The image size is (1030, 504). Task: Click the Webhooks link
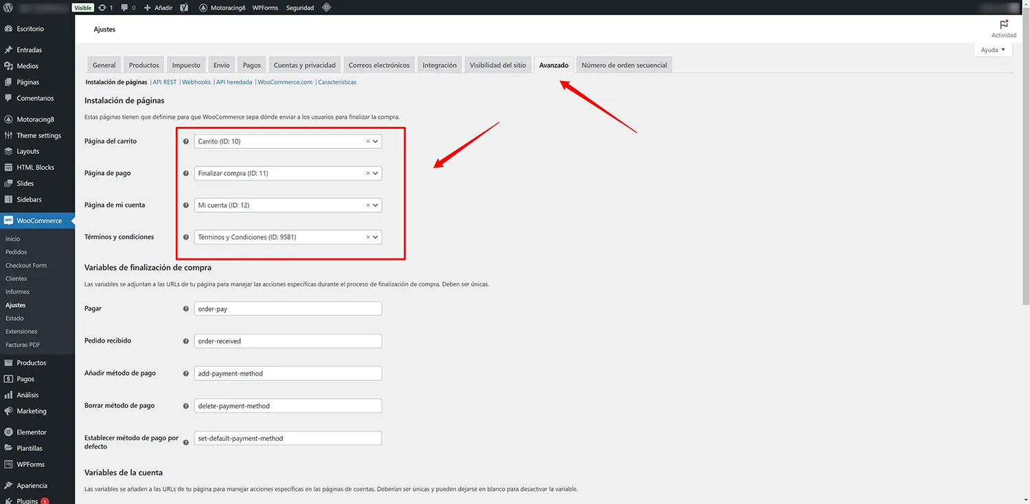click(196, 82)
